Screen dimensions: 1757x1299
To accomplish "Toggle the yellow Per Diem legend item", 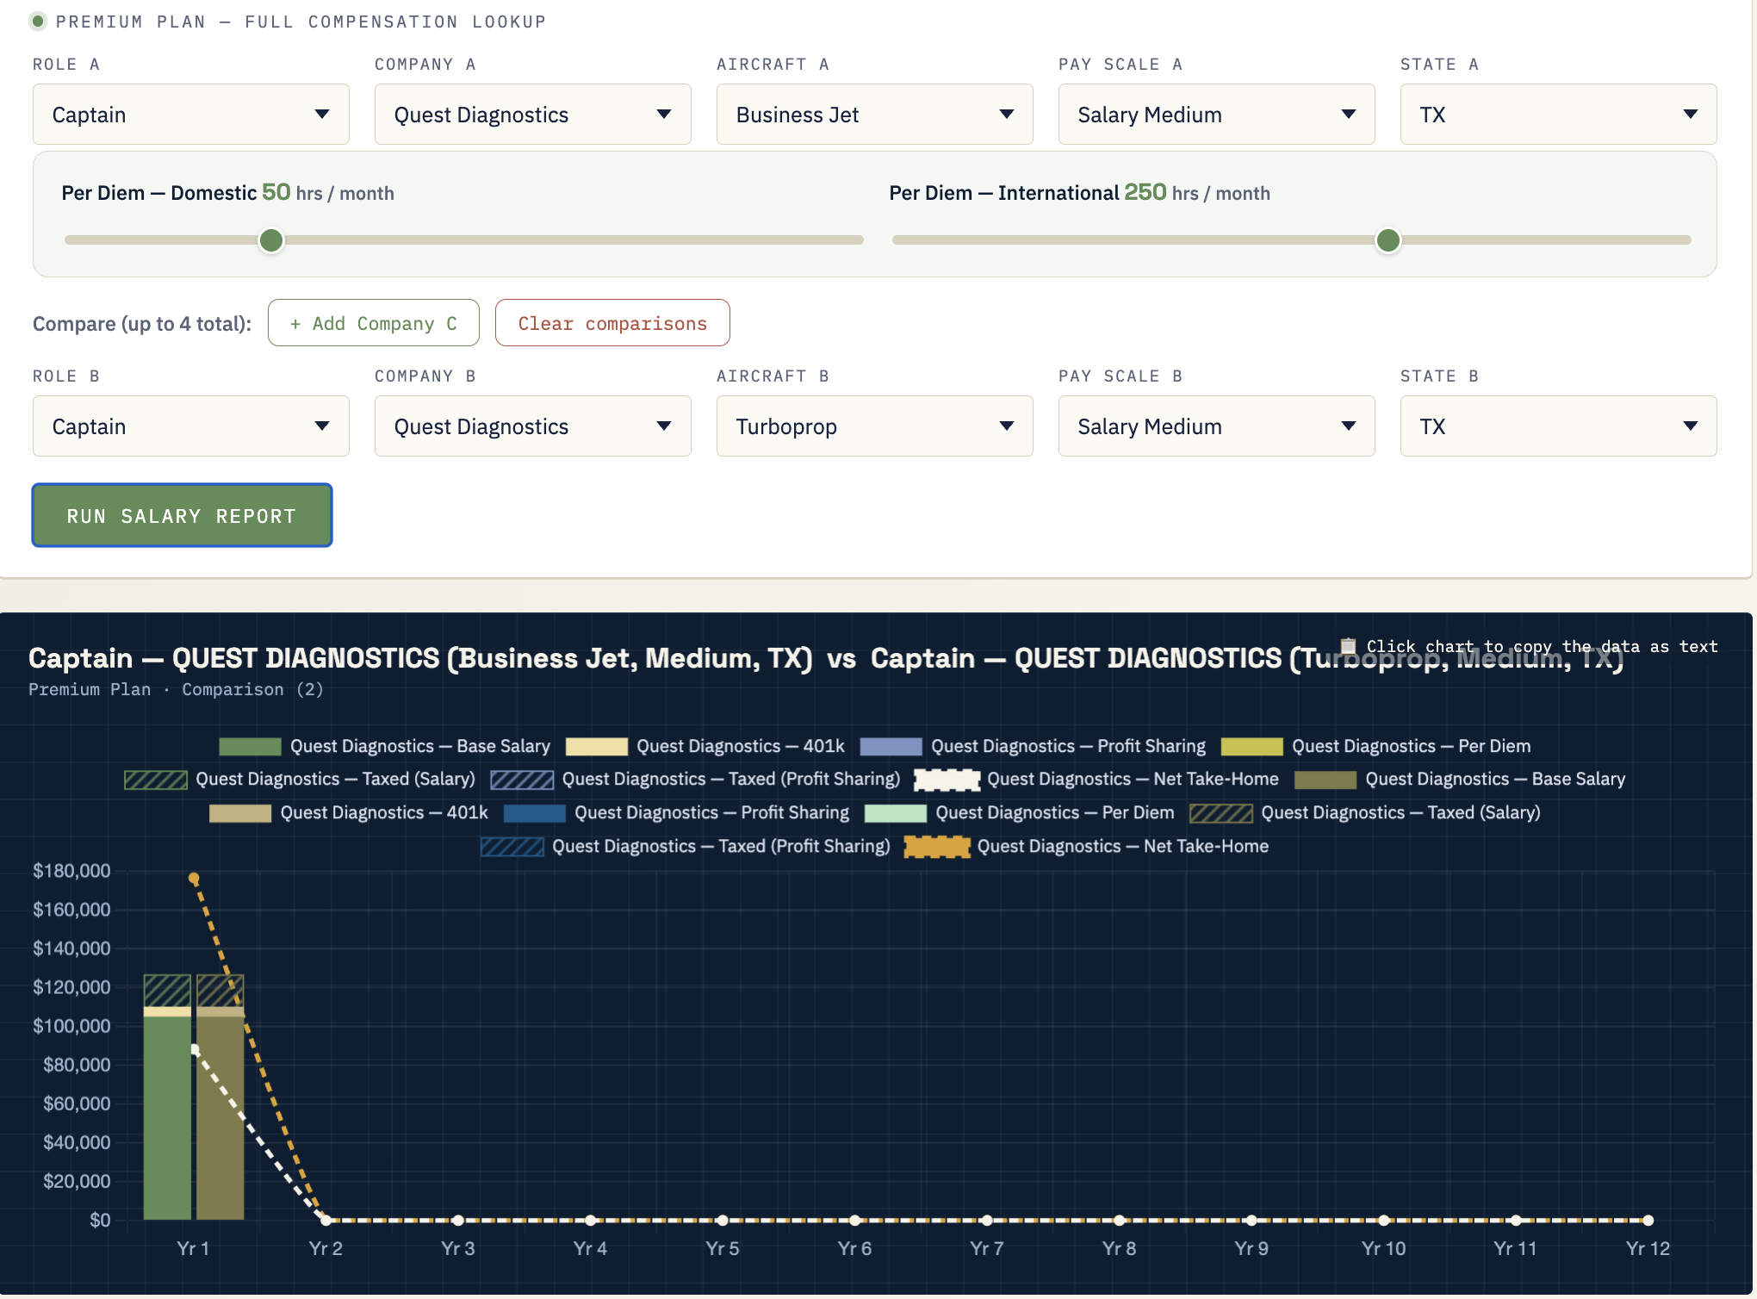I will tap(1375, 746).
